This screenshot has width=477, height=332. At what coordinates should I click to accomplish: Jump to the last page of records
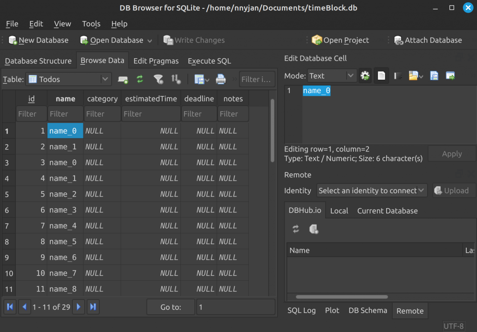click(93, 307)
